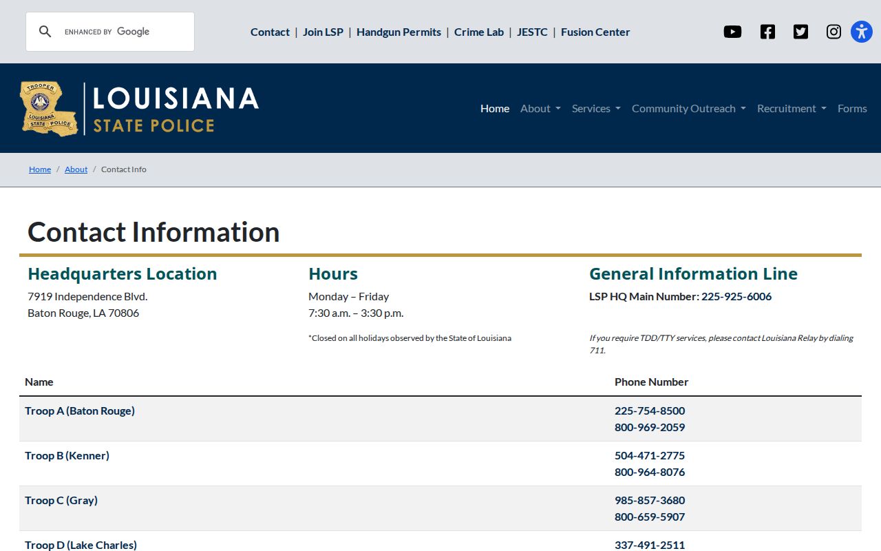
Task: Click the Louisiana State Police title text
Action: pos(176,109)
